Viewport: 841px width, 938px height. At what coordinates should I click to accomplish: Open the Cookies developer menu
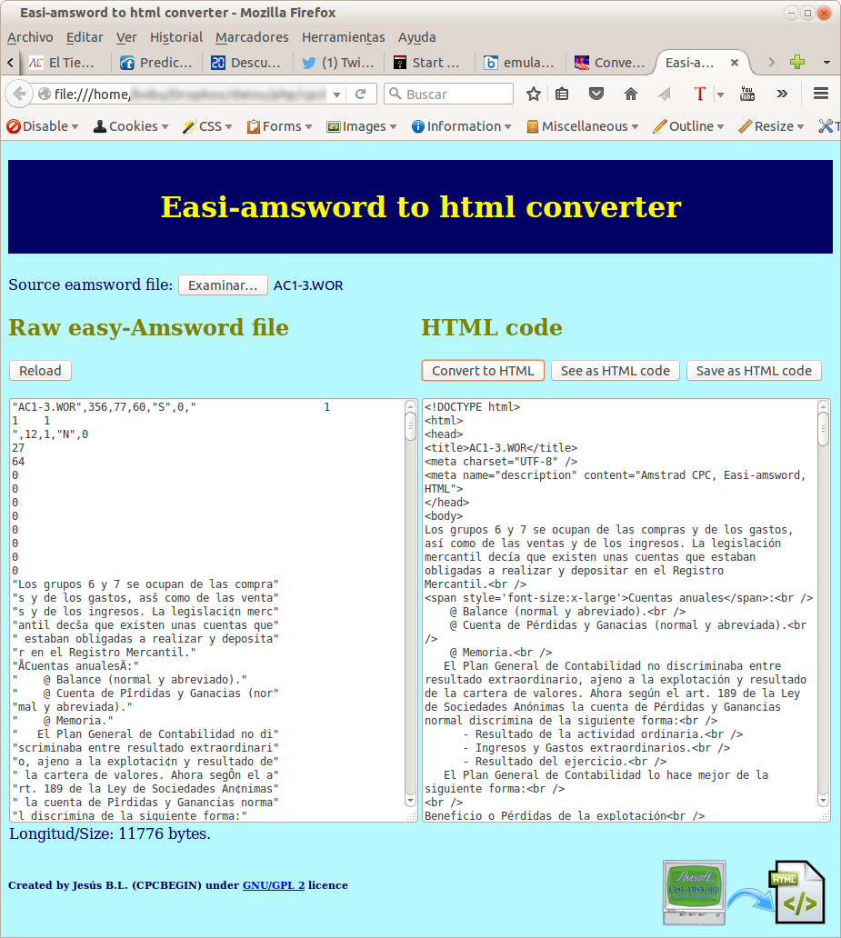coord(131,126)
